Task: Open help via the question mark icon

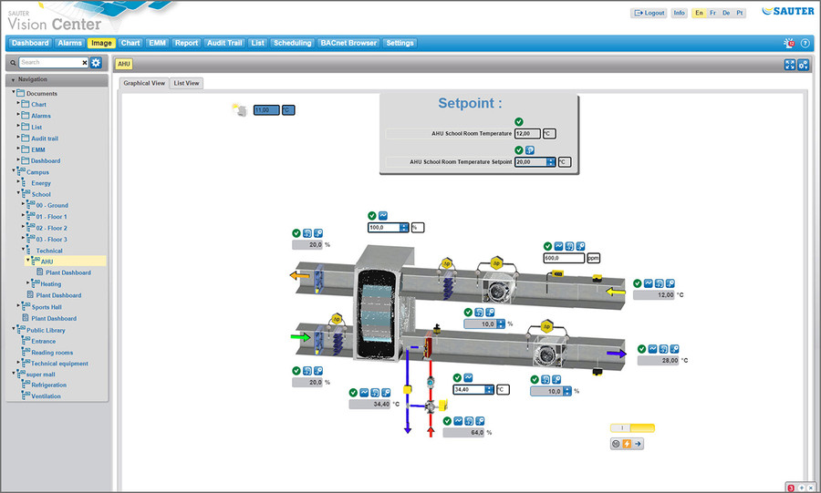Action: [805, 43]
